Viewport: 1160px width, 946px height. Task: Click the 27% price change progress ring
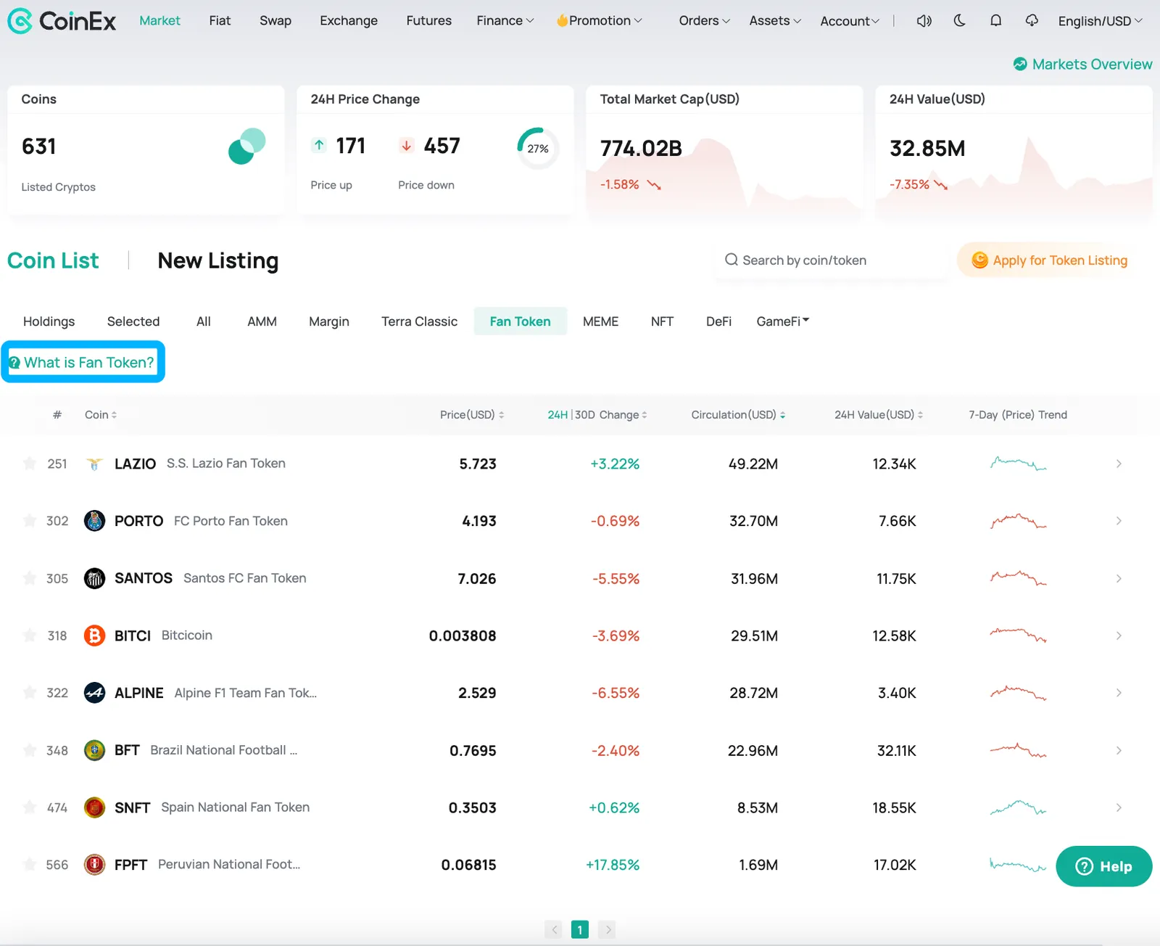pyautogui.click(x=537, y=148)
